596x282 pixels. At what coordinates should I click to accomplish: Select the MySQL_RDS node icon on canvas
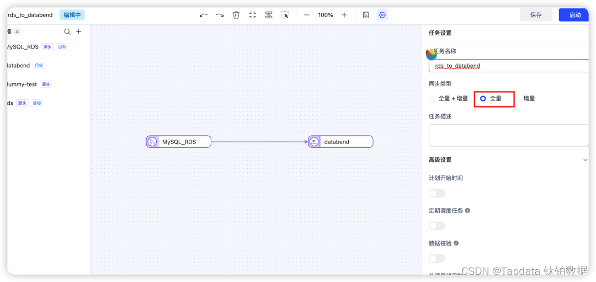click(x=152, y=142)
